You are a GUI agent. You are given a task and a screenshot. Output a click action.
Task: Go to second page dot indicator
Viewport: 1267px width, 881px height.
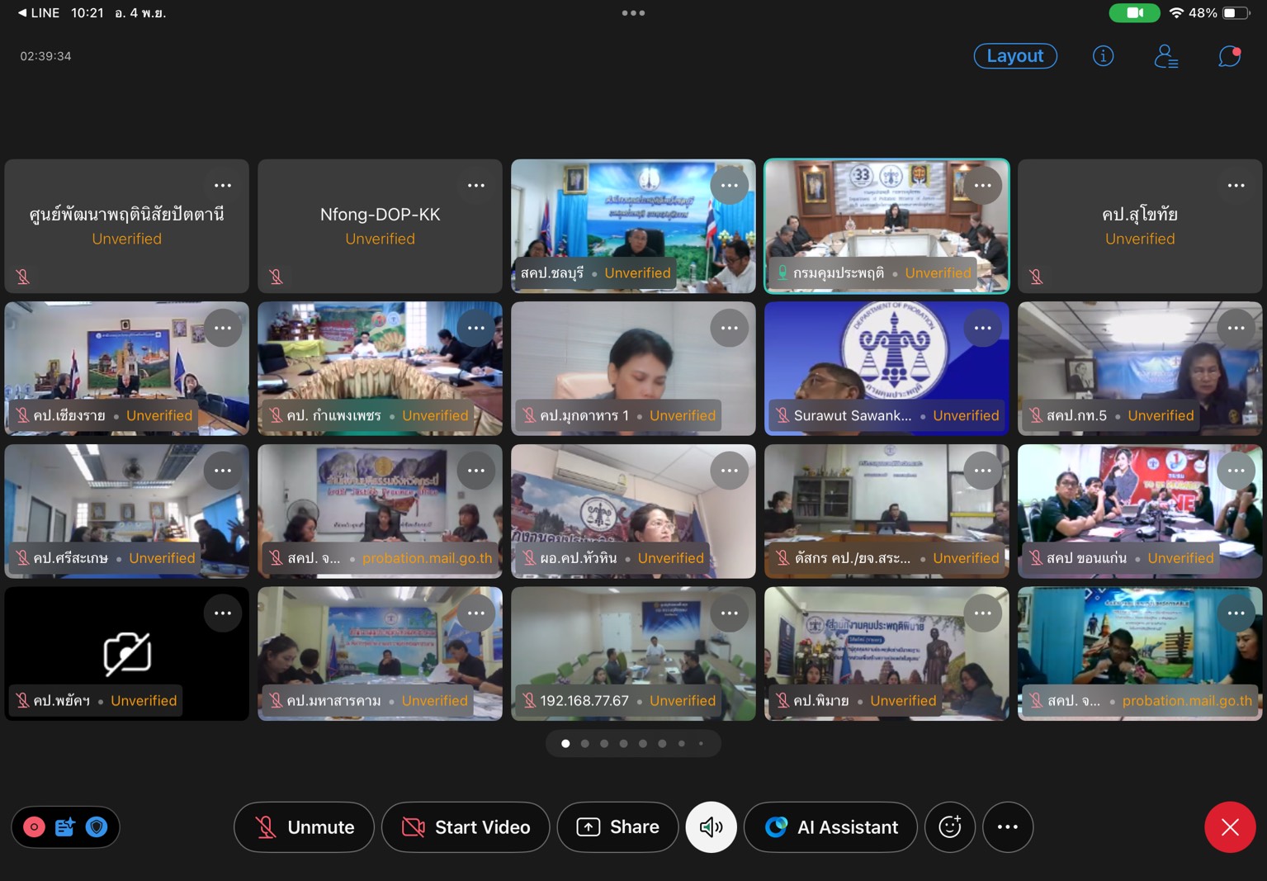point(584,744)
